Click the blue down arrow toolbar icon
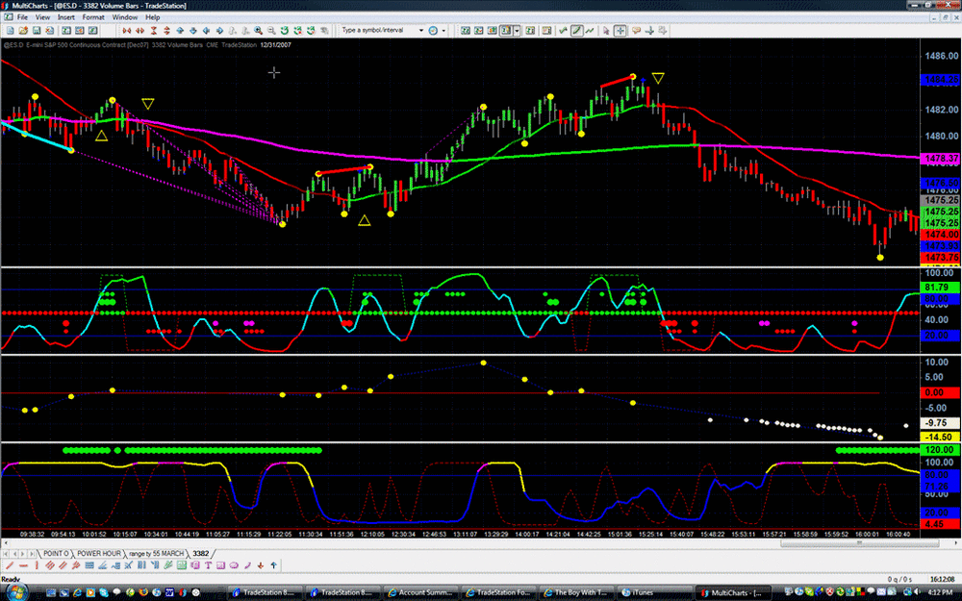The height and width of the screenshot is (601, 962). 192,30
